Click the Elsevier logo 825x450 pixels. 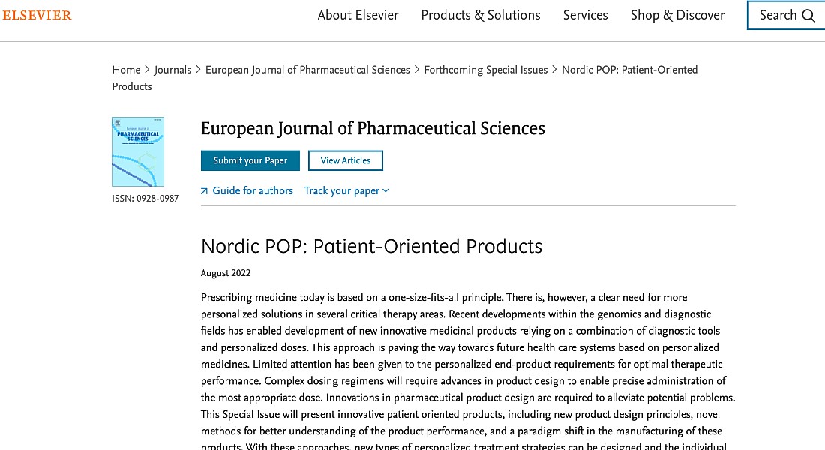tap(36, 15)
